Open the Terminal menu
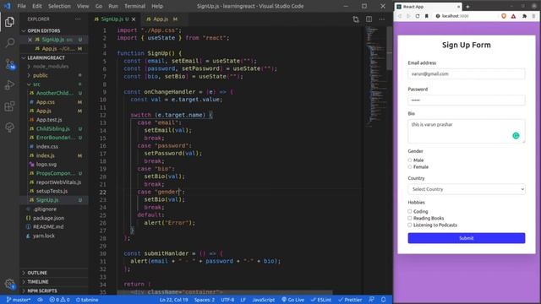The width and height of the screenshot is (541, 304). coord(134,6)
